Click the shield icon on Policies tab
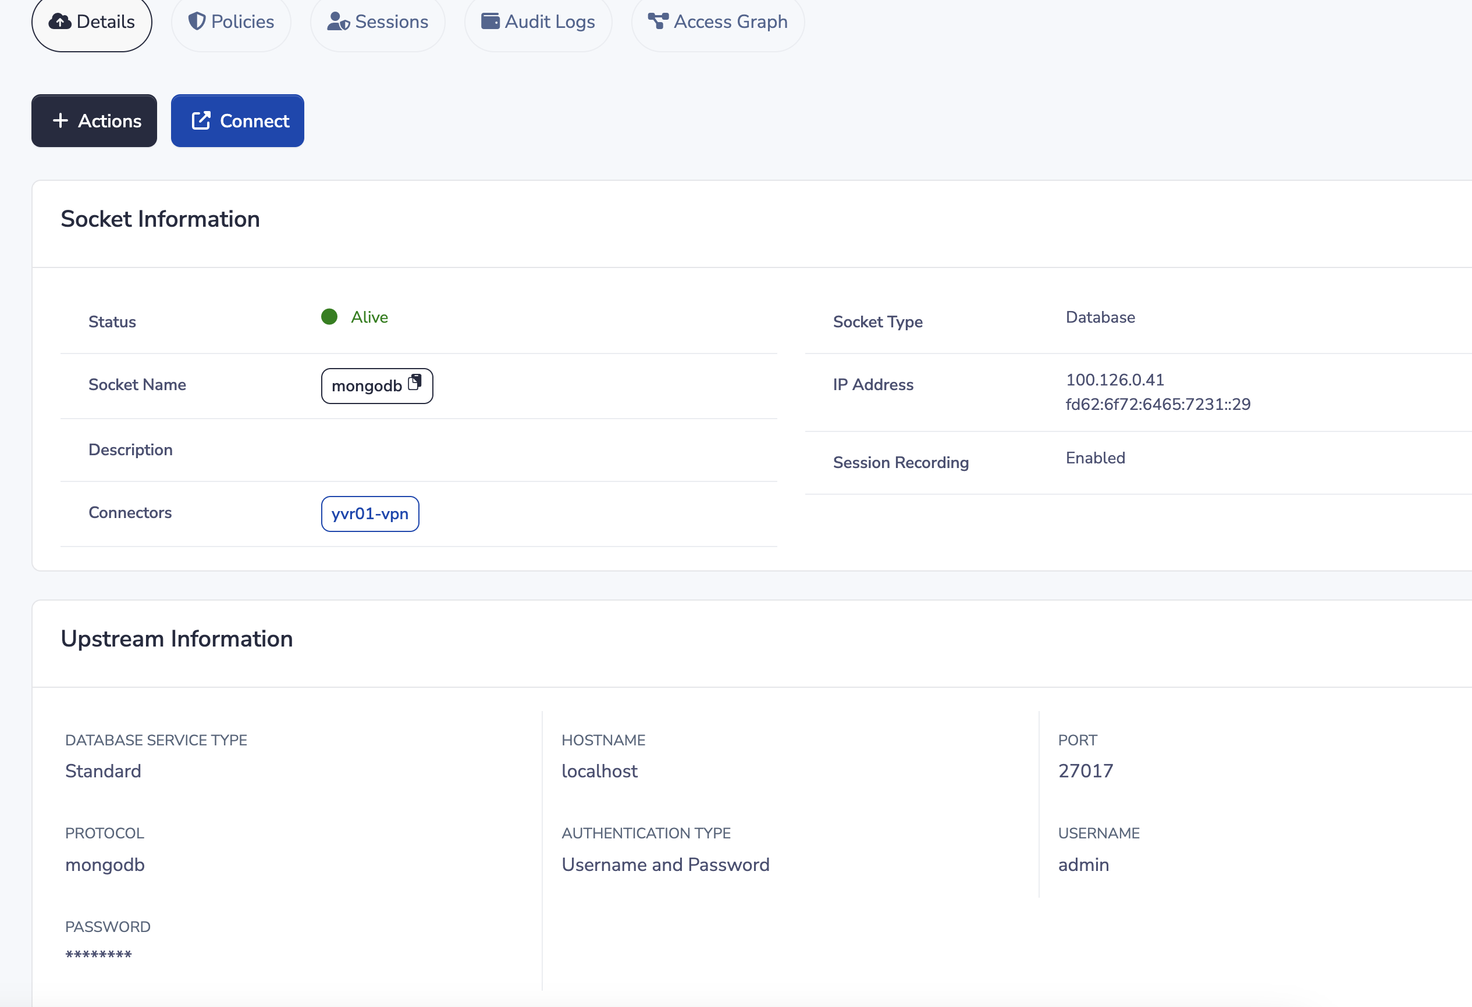 (x=197, y=22)
